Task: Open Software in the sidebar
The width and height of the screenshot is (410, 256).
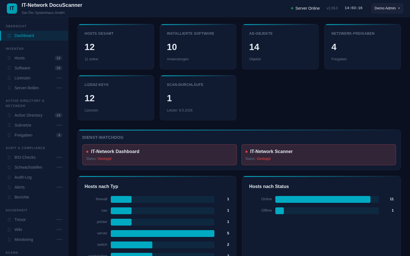Action: [34, 68]
